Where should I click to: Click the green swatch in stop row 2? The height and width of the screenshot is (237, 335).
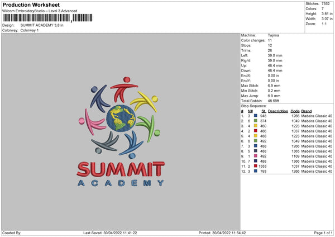pyautogui.click(x=256, y=121)
